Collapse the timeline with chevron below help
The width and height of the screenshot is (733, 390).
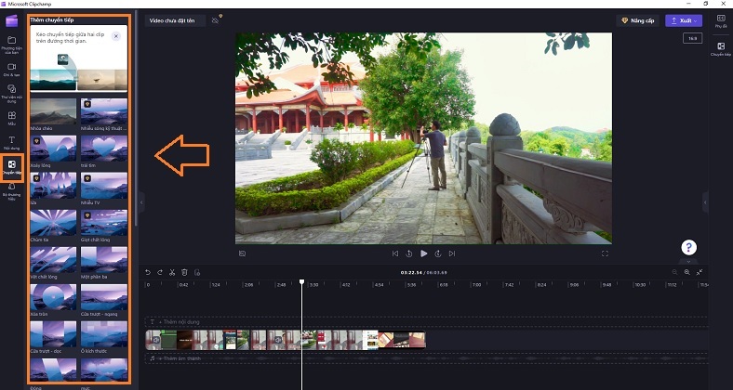tap(688, 262)
